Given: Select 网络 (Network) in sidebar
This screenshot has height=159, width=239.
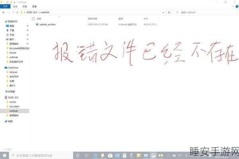Looking at the screenshot, I should click(x=10, y=122).
